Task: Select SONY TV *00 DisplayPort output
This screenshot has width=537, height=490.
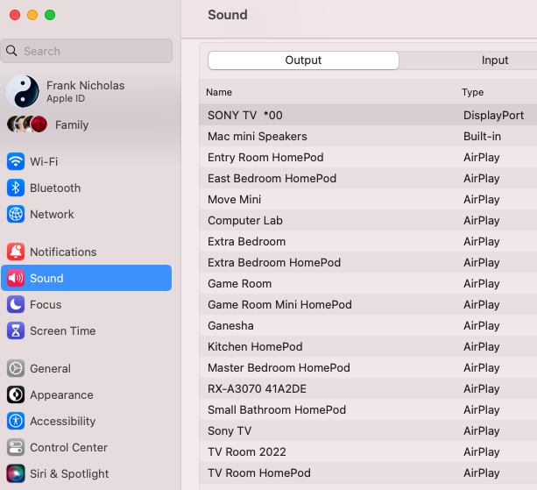Action: click(245, 115)
